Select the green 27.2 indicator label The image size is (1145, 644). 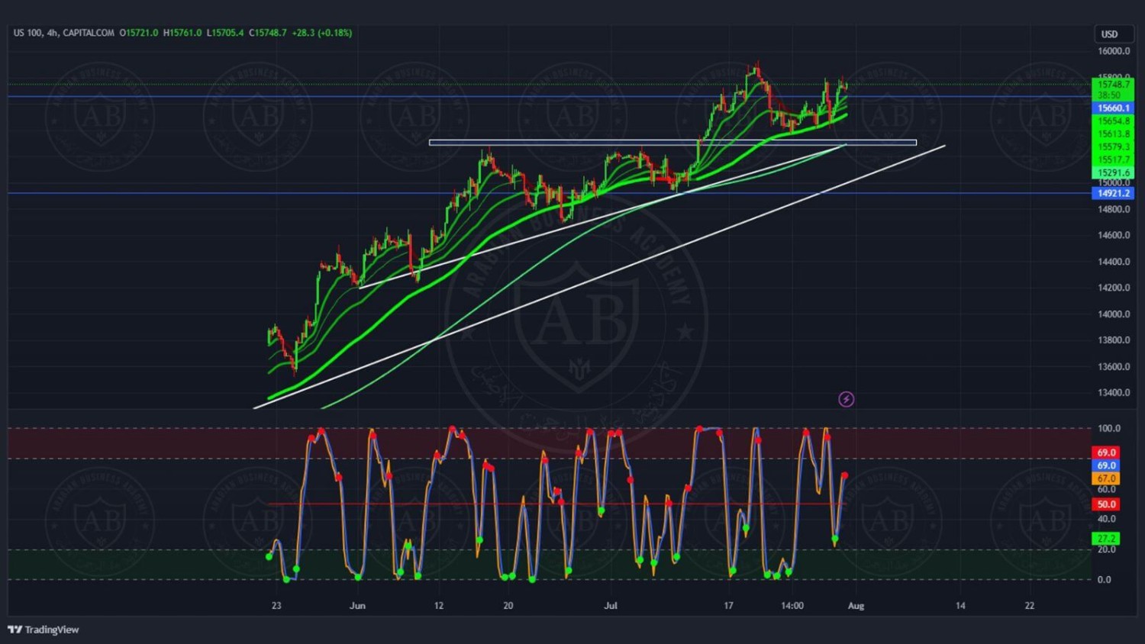tap(1106, 538)
